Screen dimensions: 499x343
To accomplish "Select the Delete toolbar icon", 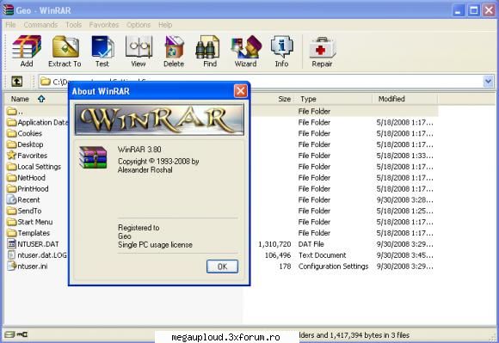I will point(174,51).
